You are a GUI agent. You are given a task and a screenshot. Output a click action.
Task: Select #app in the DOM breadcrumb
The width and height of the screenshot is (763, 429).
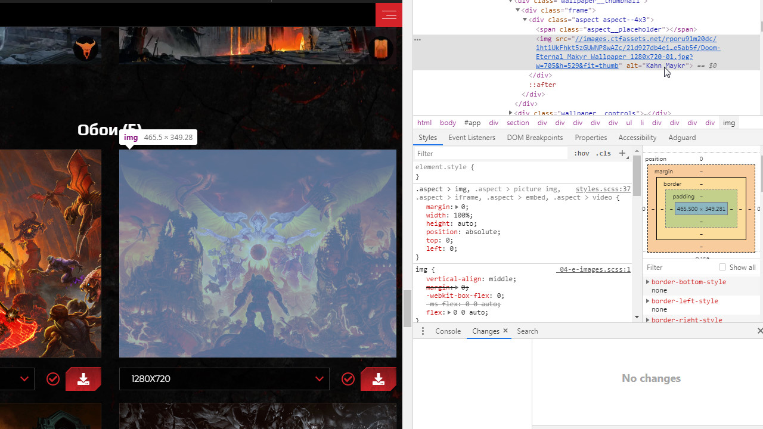472,123
